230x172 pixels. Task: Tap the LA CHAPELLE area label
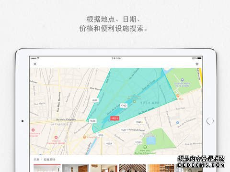click(59, 124)
